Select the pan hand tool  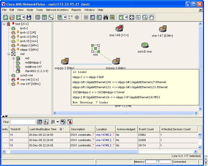151,17
